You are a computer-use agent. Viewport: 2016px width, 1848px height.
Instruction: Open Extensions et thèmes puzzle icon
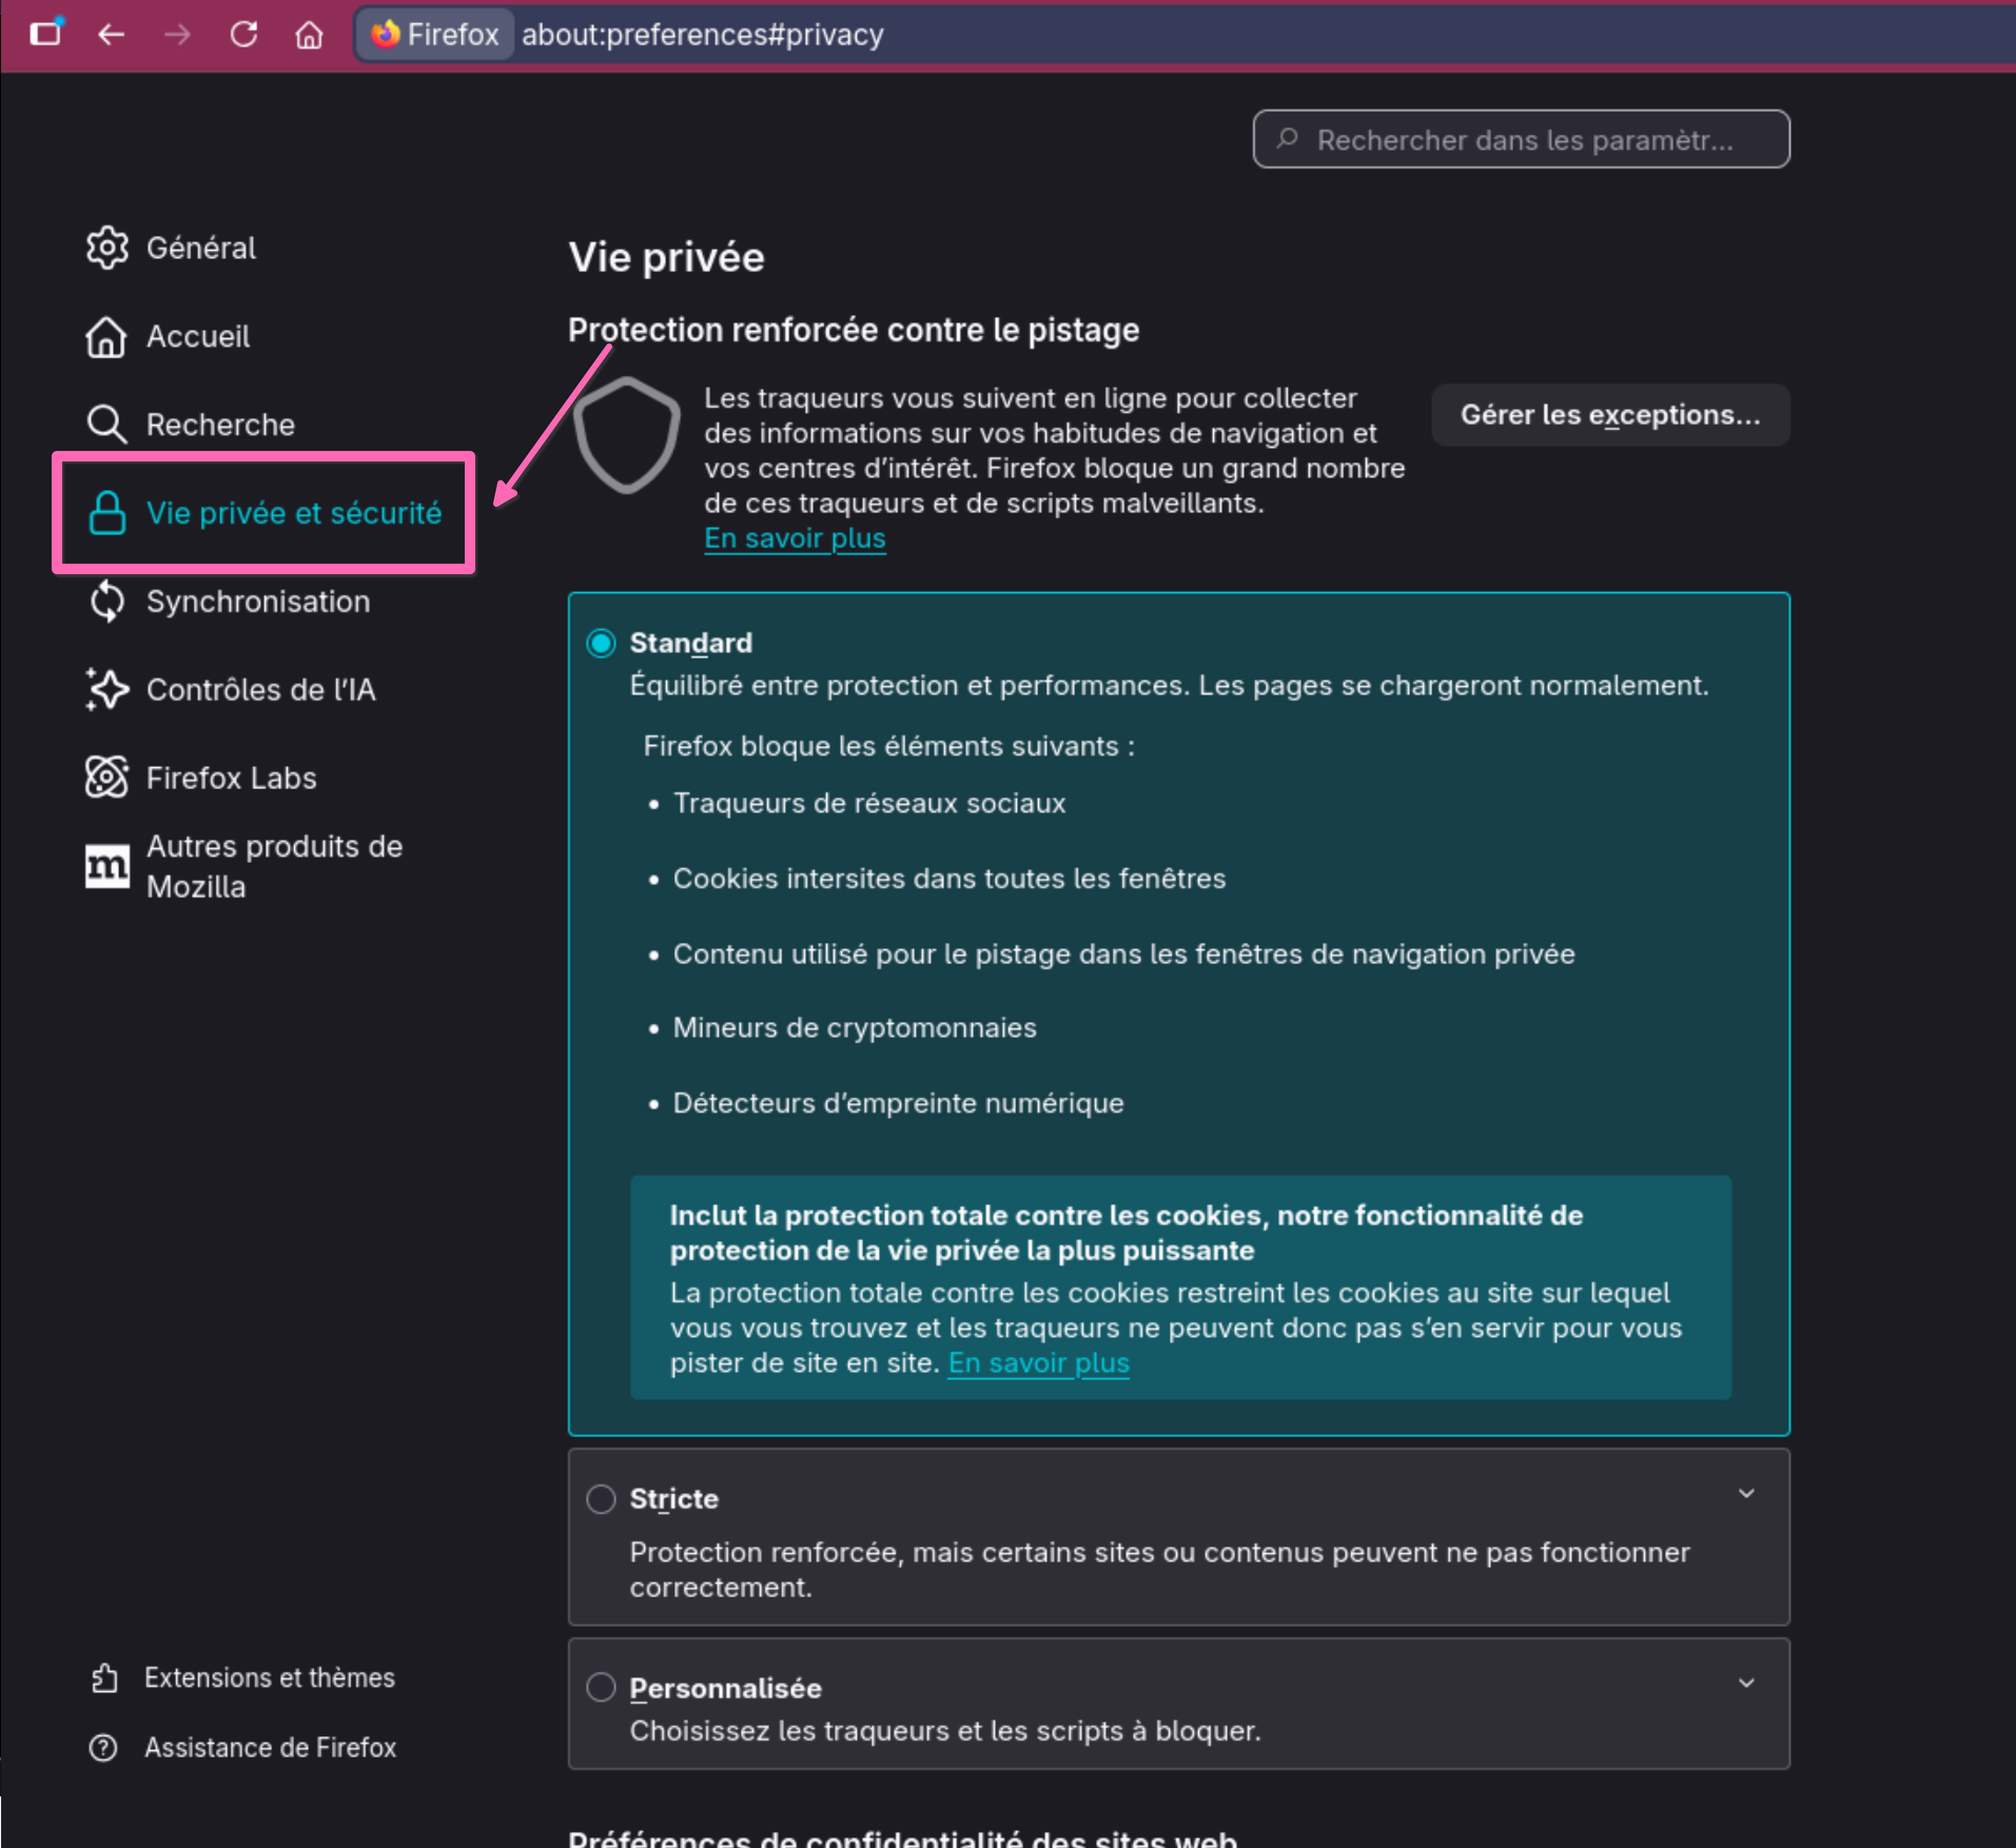104,1677
